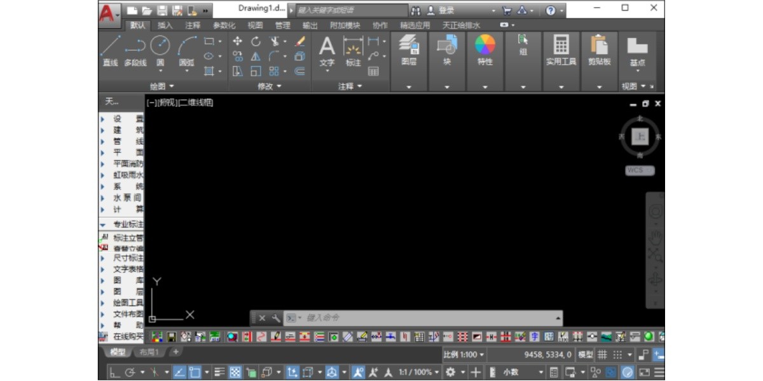
Task: Select the Copy tool icon
Action: pos(238,57)
